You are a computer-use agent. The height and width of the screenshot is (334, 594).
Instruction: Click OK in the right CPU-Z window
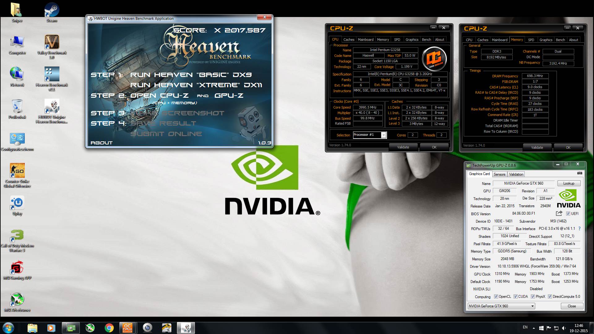click(568, 148)
